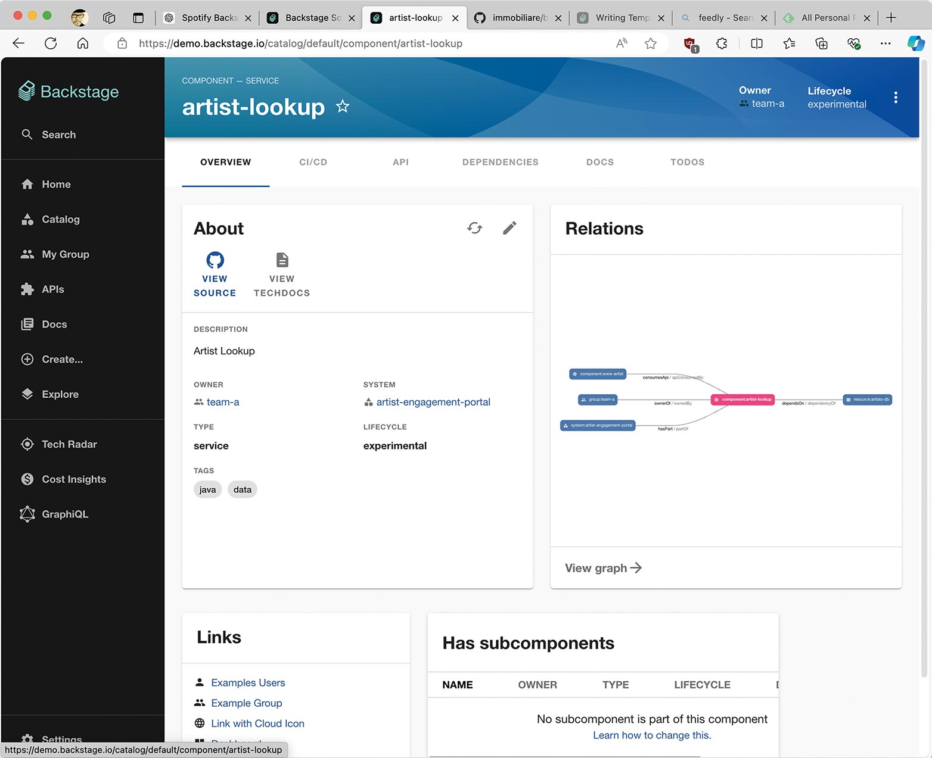Open the Catalog sidebar item
The image size is (932, 758).
(50, 219)
